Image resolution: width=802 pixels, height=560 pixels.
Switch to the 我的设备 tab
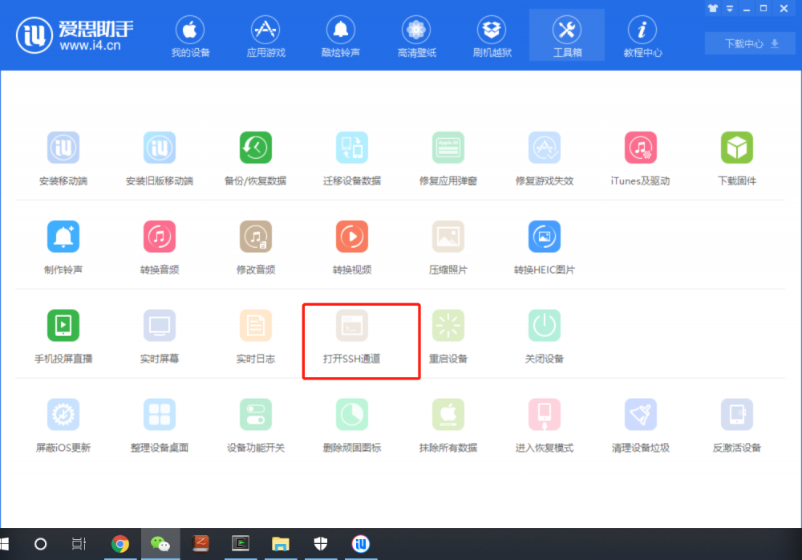[x=190, y=37]
